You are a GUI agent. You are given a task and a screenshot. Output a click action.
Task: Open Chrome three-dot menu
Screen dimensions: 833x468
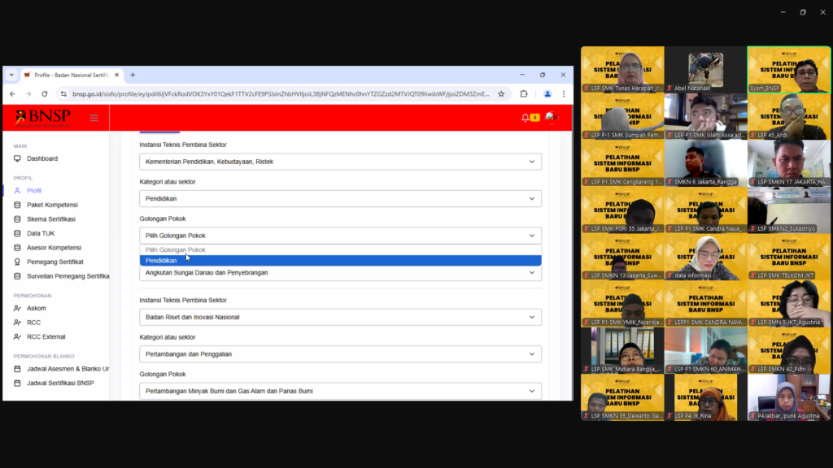pyautogui.click(x=563, y=94)
